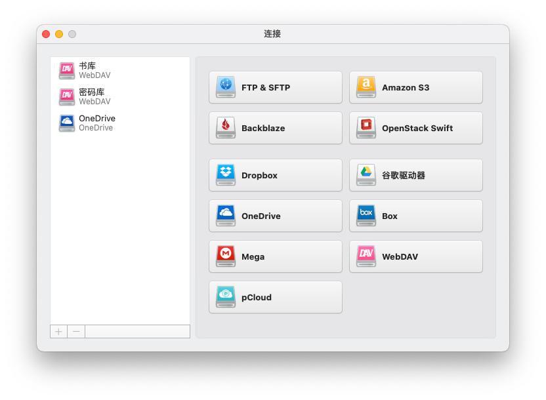
Task: Remove connection with the minus button
Action: click(x=76, y=332)
